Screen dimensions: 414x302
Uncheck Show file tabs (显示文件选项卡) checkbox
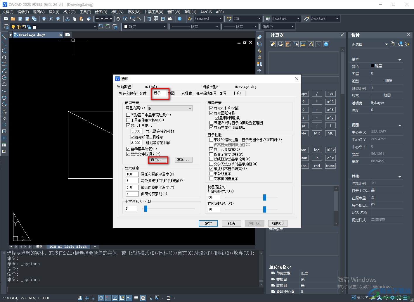[128, 154]
